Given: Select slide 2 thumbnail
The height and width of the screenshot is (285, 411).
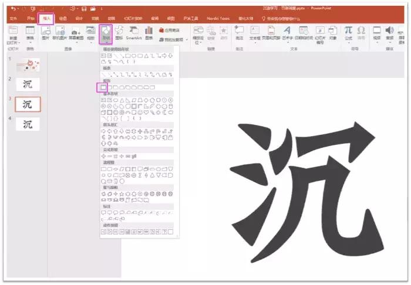Looking at the screenshot, I should tap(28, 84).
